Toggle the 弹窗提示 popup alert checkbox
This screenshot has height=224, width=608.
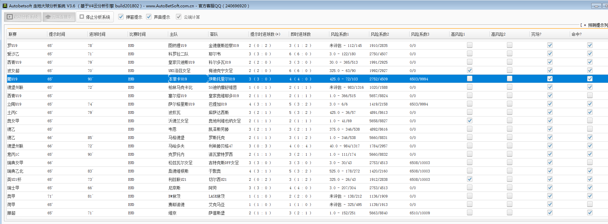121,17
